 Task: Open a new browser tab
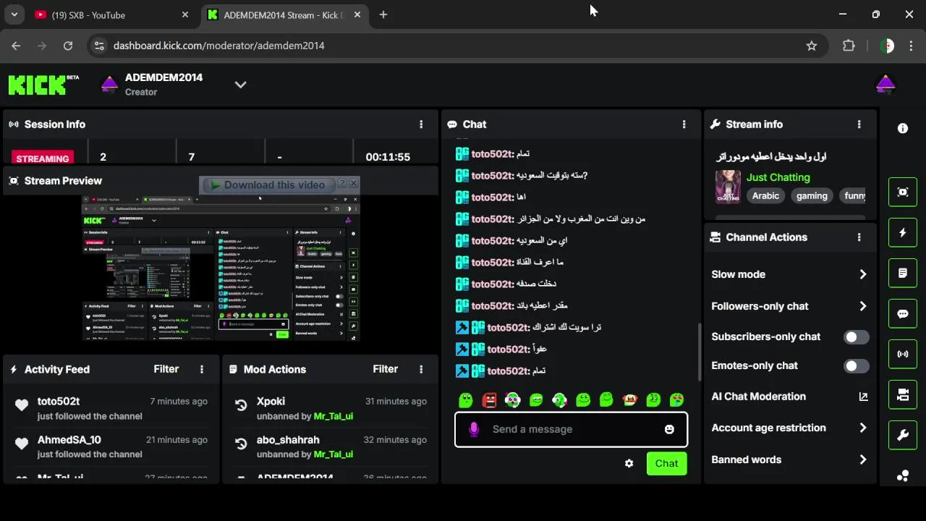tap(383, 14)
